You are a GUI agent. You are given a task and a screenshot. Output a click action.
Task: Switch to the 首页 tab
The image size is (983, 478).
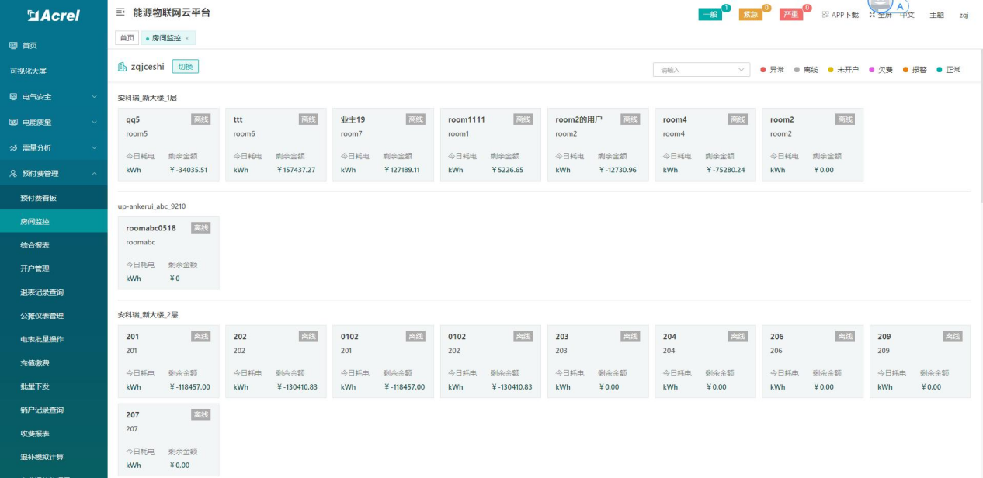pyautogui.click(x=127, y=38)
